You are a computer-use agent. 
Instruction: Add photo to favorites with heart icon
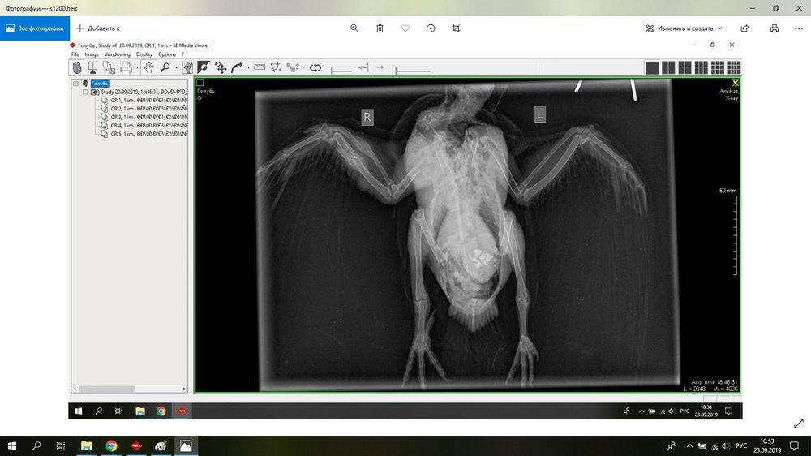[405, 28]
